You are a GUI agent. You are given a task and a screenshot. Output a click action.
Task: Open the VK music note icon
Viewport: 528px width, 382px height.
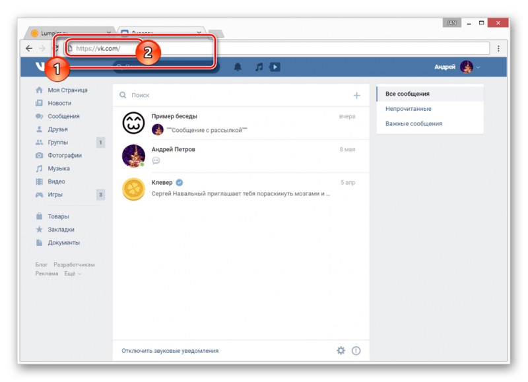pyautogui.click(x=259, y=67)
